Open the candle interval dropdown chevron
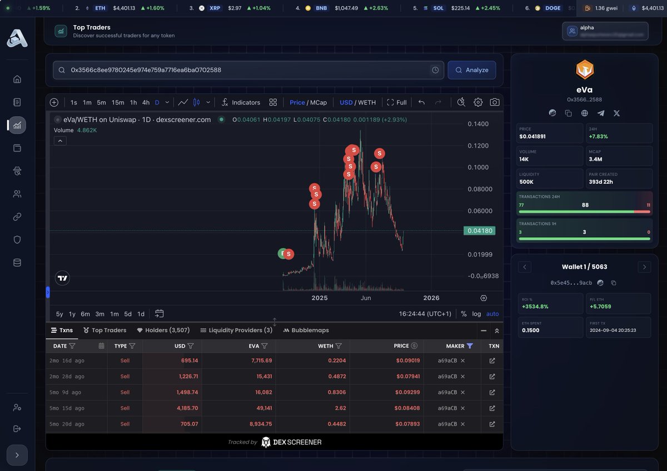The height and width of the screenshot is (471, 667). (167, 102)
